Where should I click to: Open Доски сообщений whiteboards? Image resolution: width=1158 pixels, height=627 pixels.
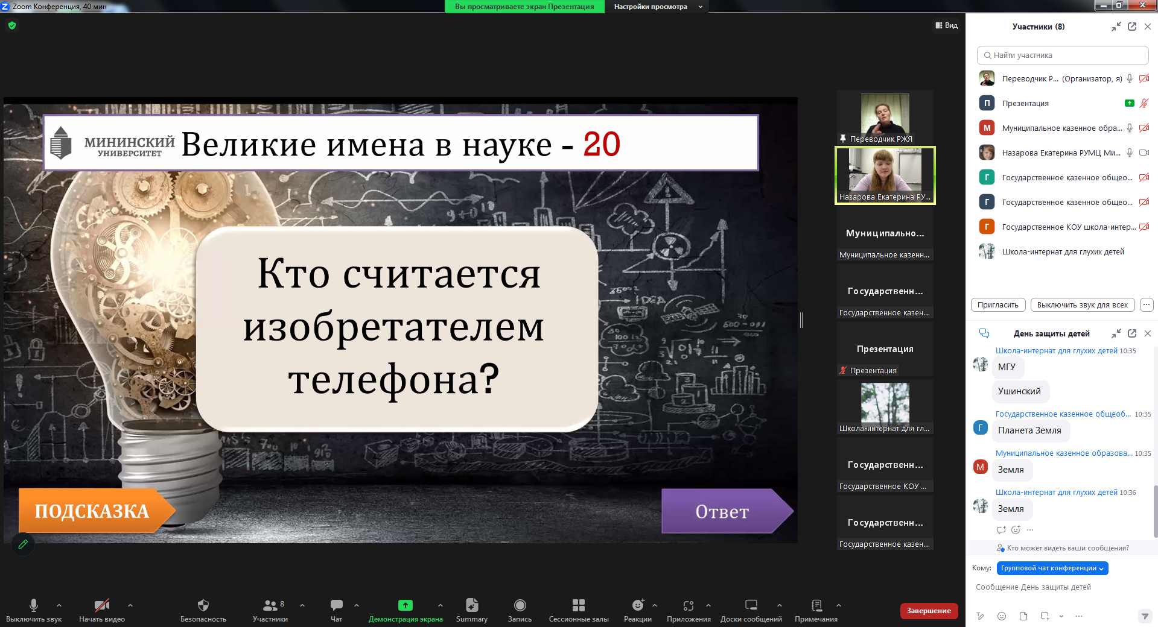(x=751, y=610)
